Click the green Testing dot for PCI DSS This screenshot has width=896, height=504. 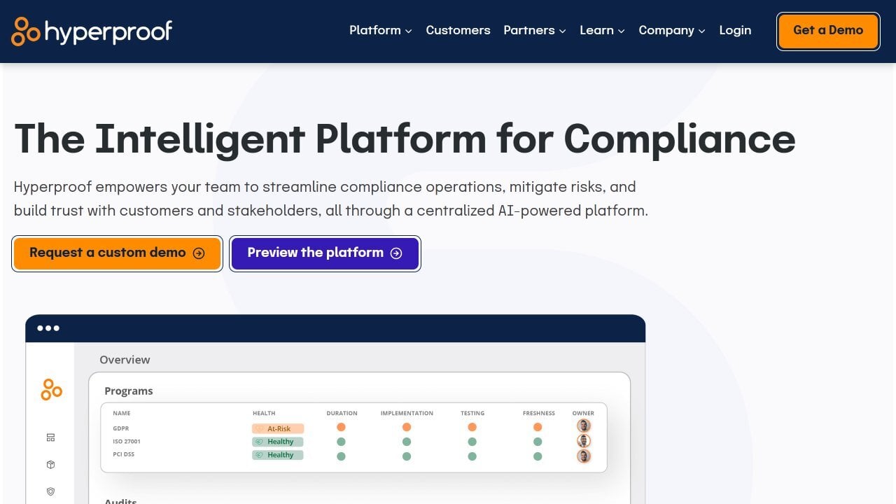pos(472,455)
